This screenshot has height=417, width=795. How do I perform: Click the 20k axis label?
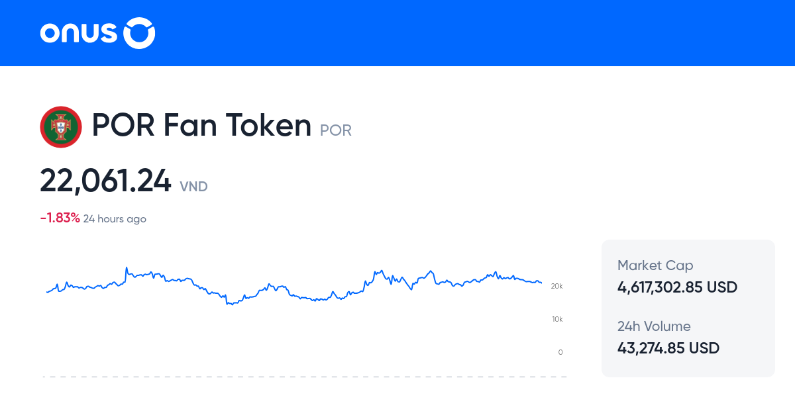556,286
